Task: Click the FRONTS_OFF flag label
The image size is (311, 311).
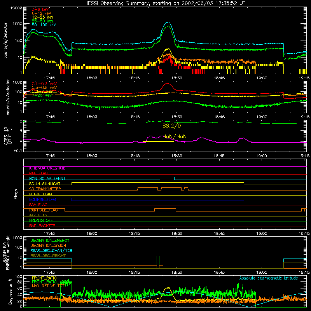Action: click(x=41, y=220)
